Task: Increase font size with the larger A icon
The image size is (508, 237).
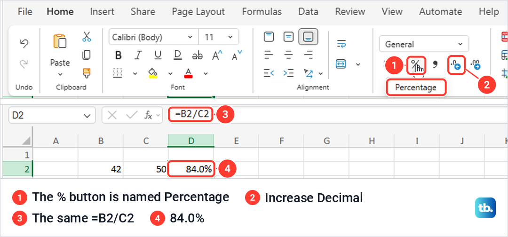Action: click(217, 55)
